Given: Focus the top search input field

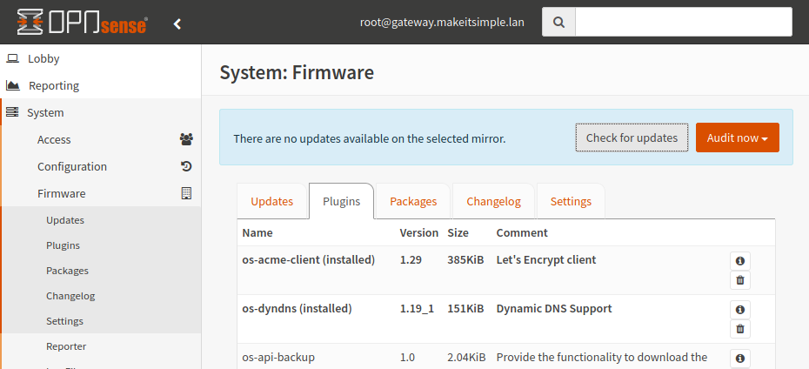Looking at the screenshot, I should (x=683, y=23).
